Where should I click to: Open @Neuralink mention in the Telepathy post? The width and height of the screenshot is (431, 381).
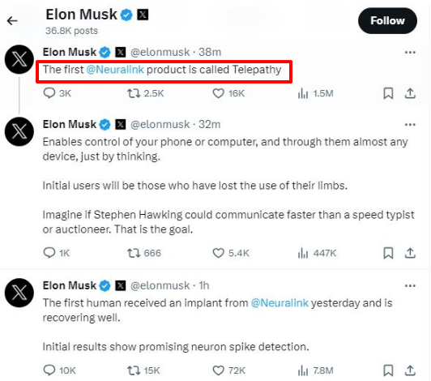click(x=115, y=70)
